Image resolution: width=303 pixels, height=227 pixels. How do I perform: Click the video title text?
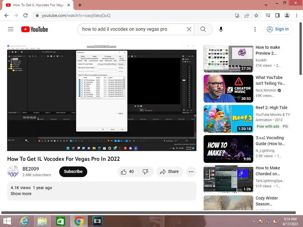pyautogui.click(x=63, y=159)
